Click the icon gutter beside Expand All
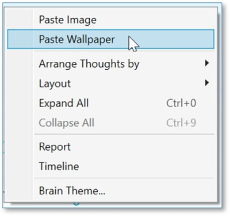Image resolution: width=230 pixels, height=216 pixels. [20, 103]
